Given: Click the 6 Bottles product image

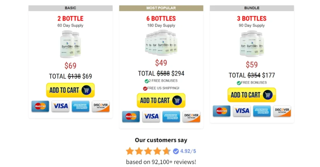Looking at the screenshot, I should 161,43.
